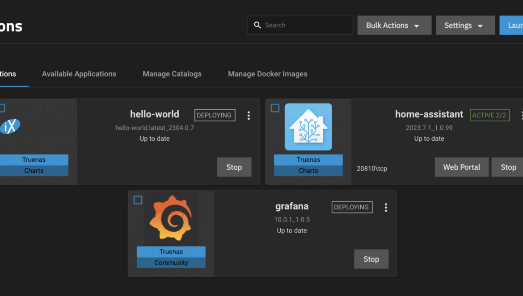Stop the grafana application
This screenshot has width=523, height=296.
pyautogui.click(x=371, y=259)
